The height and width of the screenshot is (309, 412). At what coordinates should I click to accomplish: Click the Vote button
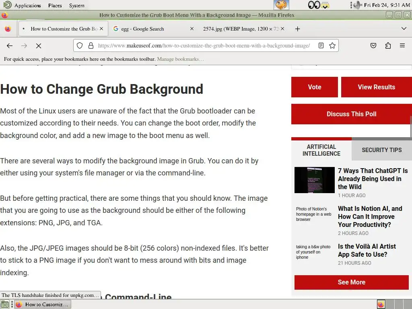[315, 87]
